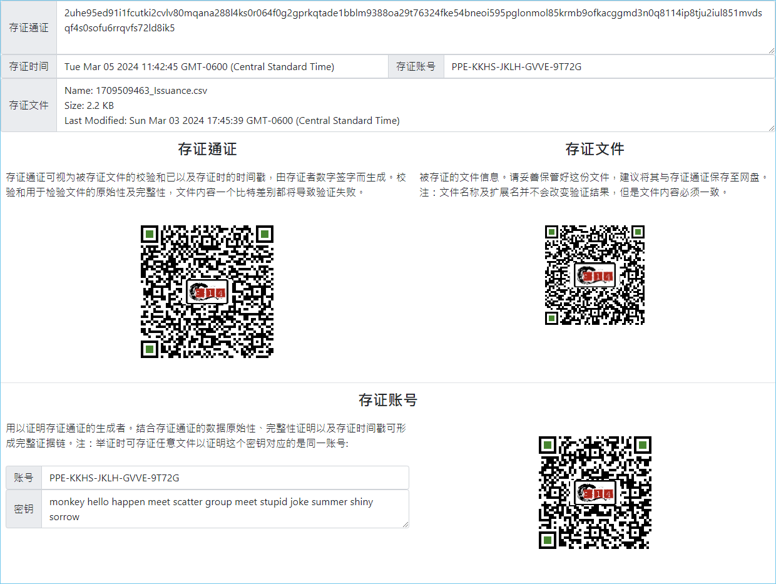This screenshot has width=776, height=584.
Task: Click the 存证文件 QR code image
Action: tap(595, 275)
